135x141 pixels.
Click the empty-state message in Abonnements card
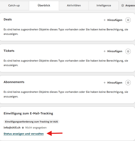click(66, 94)
